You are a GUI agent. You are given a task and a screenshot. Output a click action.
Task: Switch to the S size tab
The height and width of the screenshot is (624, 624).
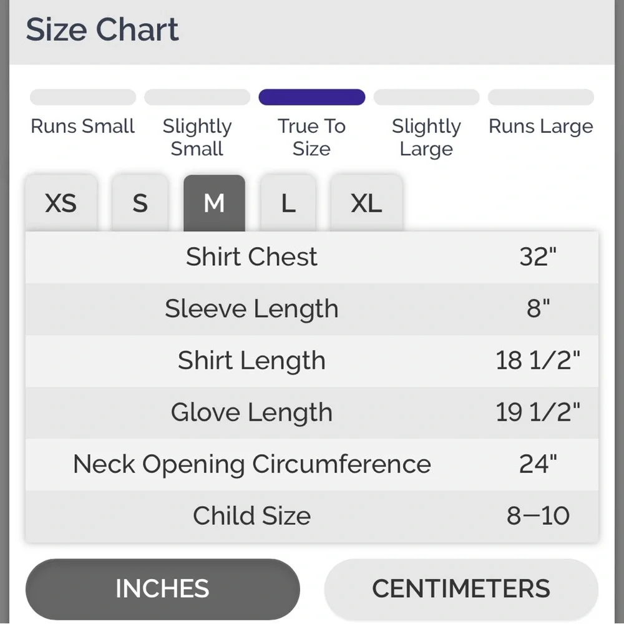[x=140, y=203]
